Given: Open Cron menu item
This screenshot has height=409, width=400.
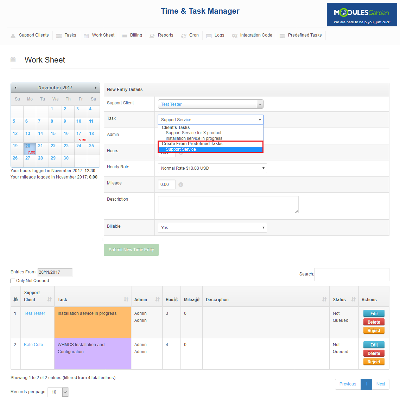Looking at the screenshot, I should [x=194, y=35].
